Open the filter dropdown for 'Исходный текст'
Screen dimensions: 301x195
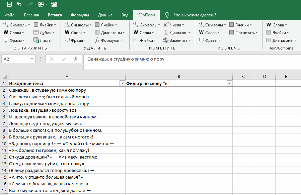tap(122, 83)
